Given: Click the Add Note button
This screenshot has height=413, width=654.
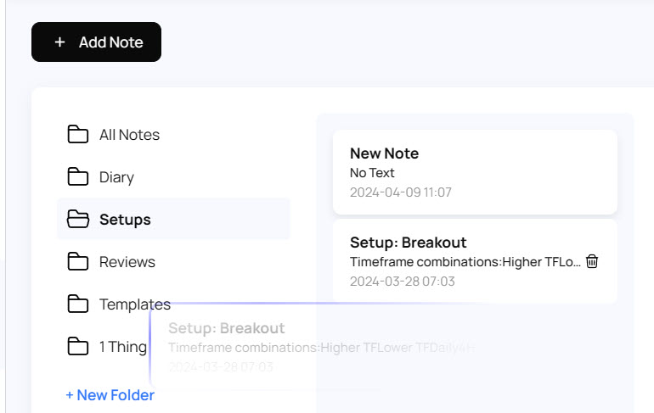Looking at the screenshot, I should pos(96,42).
